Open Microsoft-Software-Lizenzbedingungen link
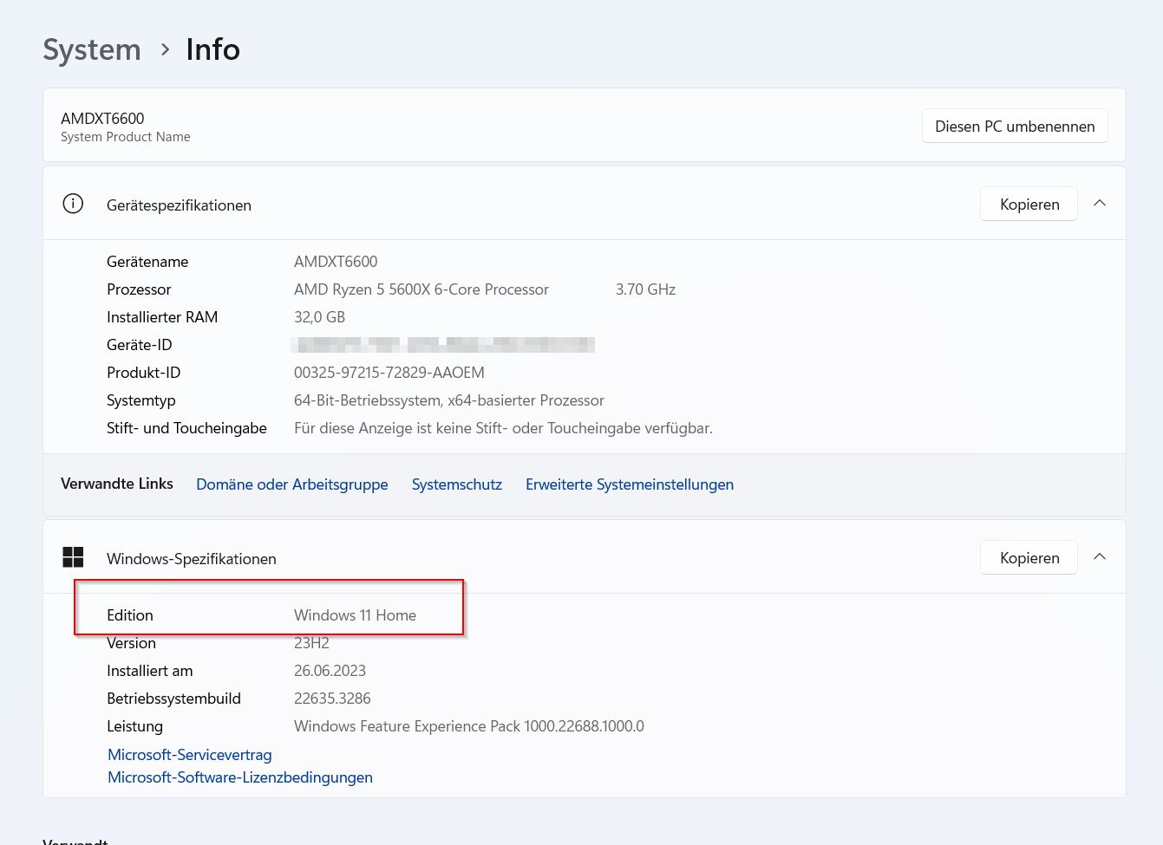 239,777
